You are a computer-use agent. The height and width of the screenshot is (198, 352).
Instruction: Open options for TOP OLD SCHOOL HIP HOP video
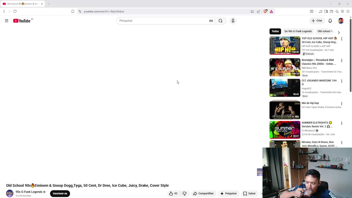(342, 39)
